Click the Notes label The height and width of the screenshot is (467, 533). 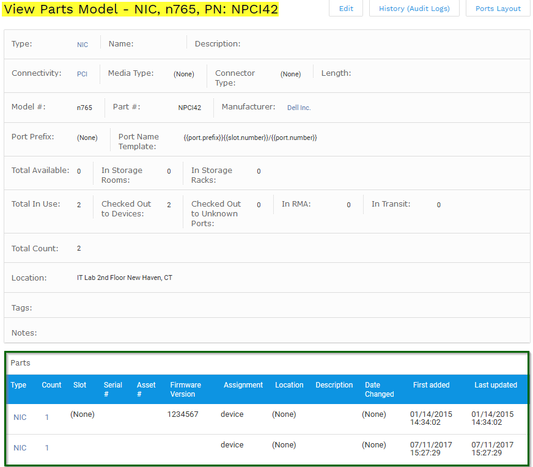pyautogui.click(x=24, y=333)
